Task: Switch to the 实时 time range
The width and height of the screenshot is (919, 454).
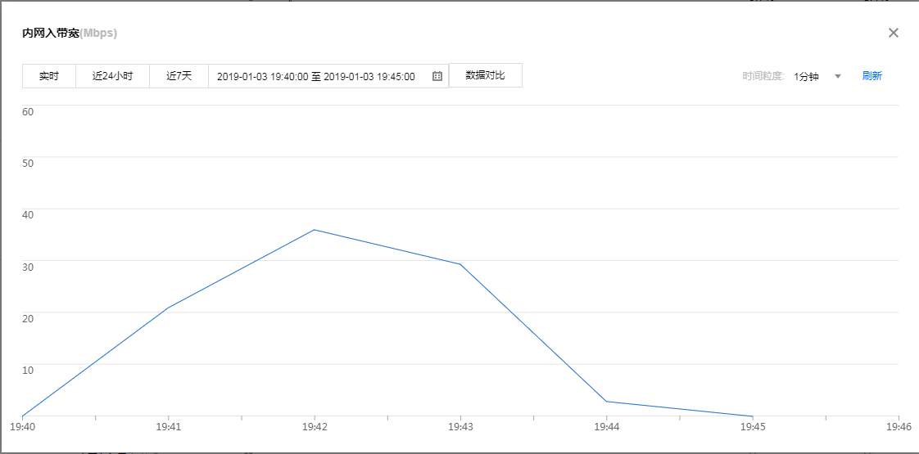Action: (x=49, y=76)
